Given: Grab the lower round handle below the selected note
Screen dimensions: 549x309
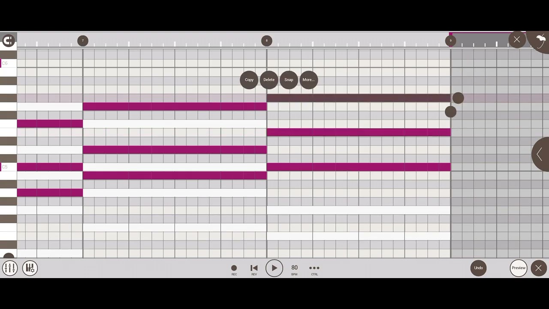Looking at the screenshot, I should [x=450, y=112].
